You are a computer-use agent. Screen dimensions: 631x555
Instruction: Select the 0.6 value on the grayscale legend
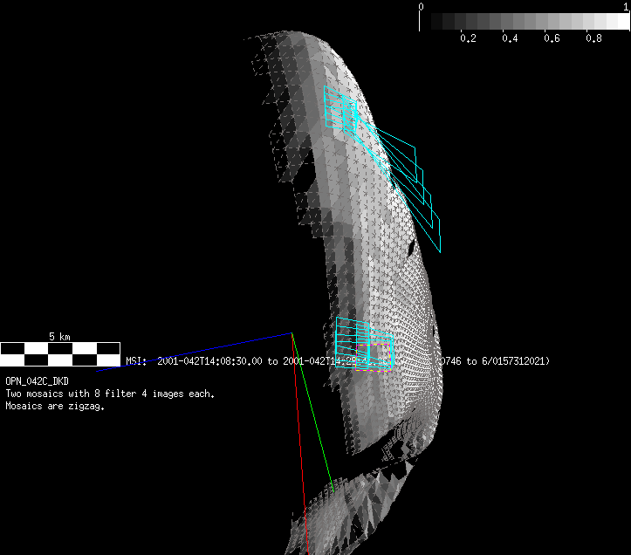552,38
